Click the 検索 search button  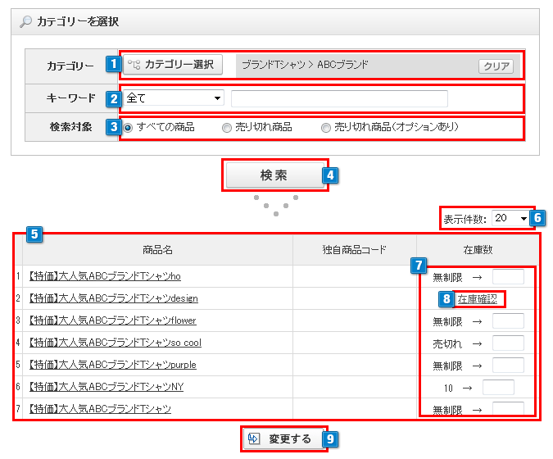(x=274, y=175)
